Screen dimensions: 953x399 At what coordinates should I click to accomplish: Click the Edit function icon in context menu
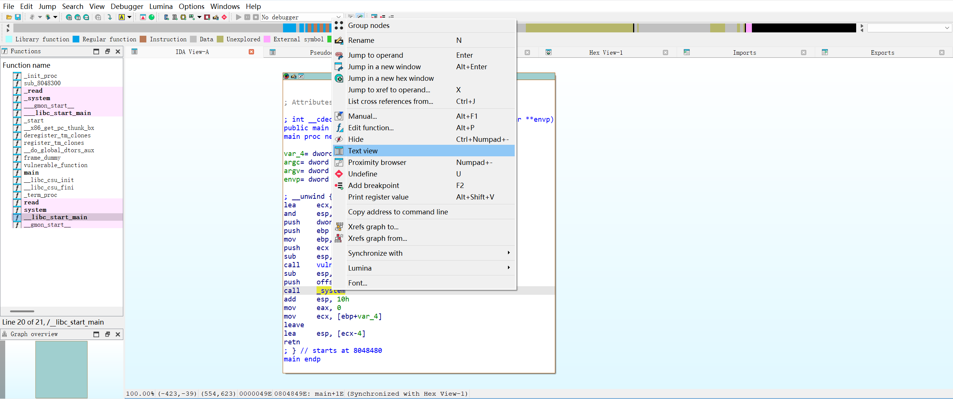click(339, 128)
